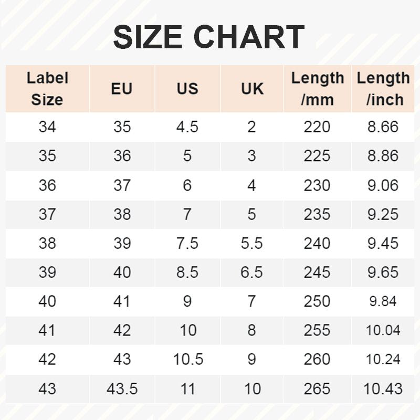Click the 9.25 inch length cell
This screenshot has height=420, width=420.
click(x=383, y=214)
